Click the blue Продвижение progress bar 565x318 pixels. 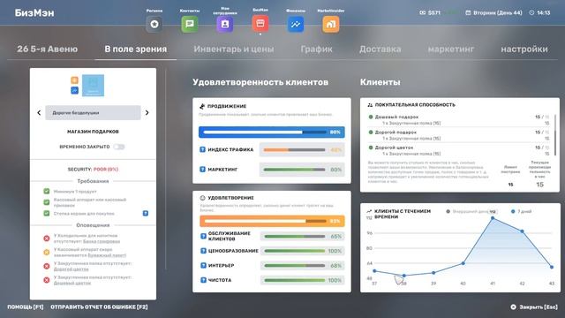click(272, 132)
